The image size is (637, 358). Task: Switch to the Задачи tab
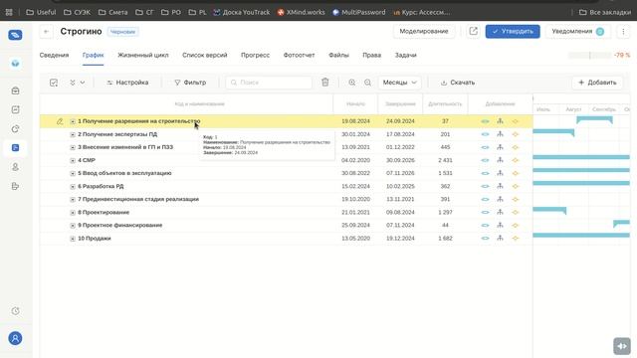pyautogui.click(x=405, y=56)
